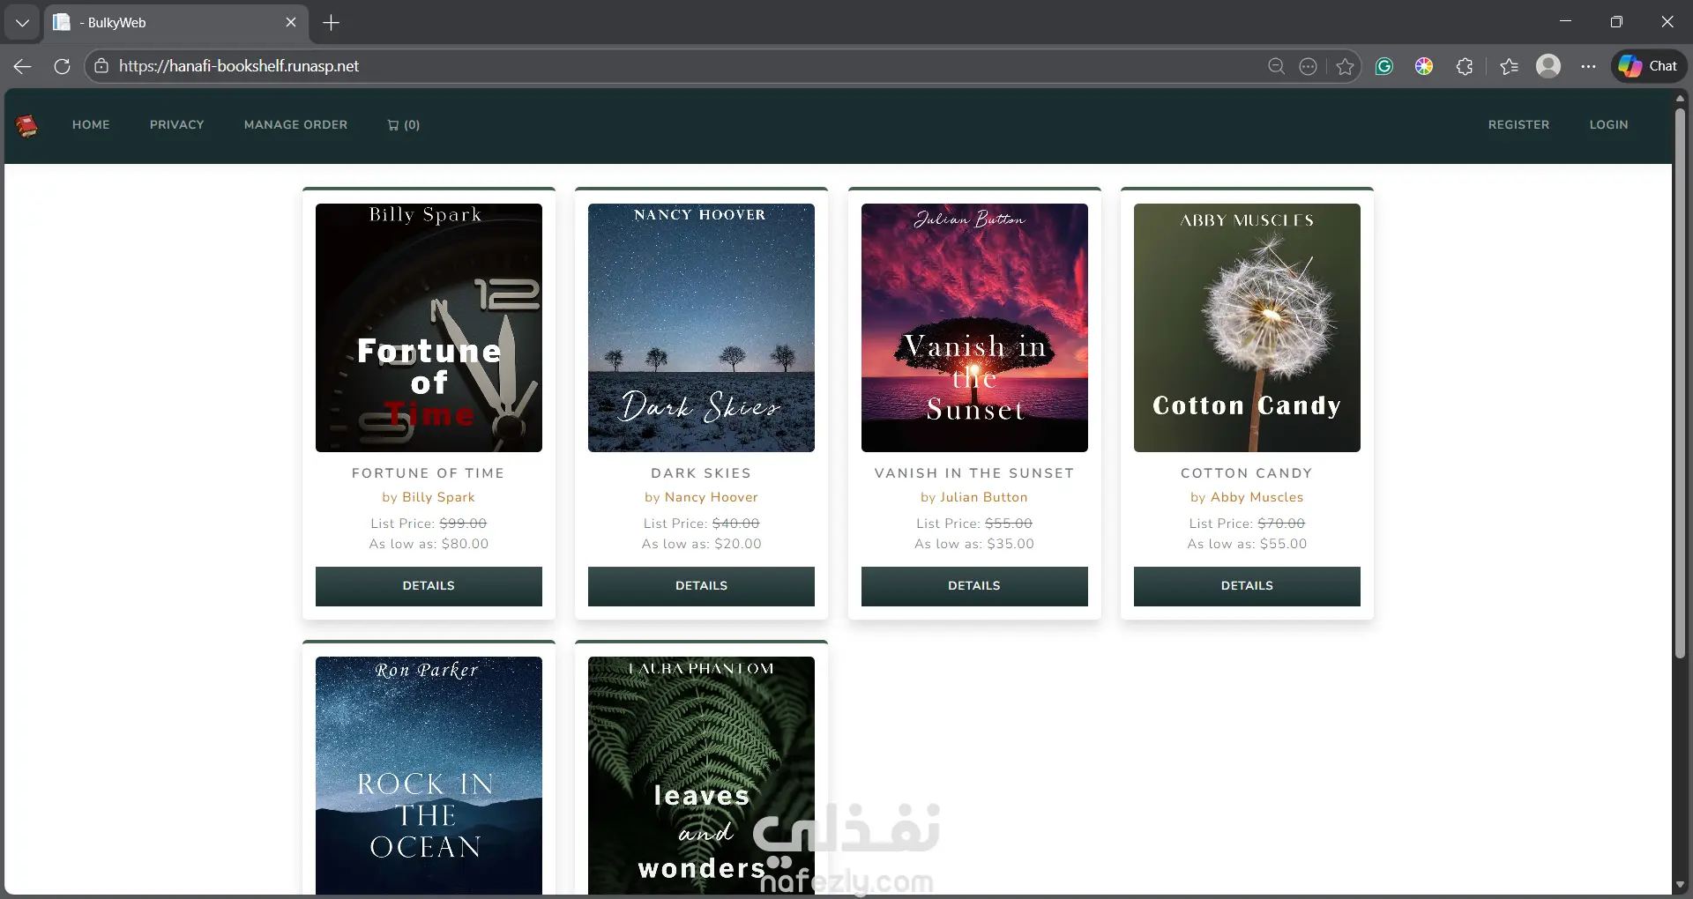Viewport: 1693px width, 899px height.
Task: Click the 'List Price: $70.00' text
Action: click(1247, 524)
